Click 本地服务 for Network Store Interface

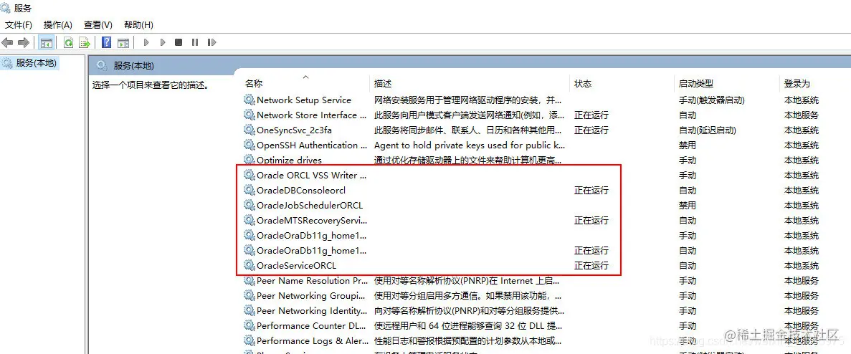coord(801,115)
